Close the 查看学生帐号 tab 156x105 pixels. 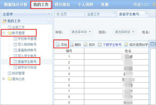tap(146, 13)
